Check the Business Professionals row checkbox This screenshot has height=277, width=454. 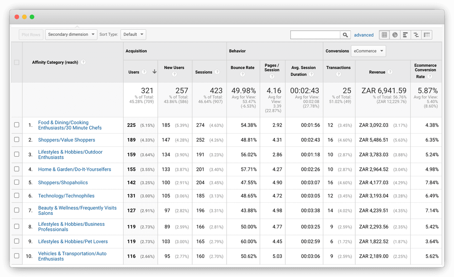pyautogui.click(x=16, y=226)
